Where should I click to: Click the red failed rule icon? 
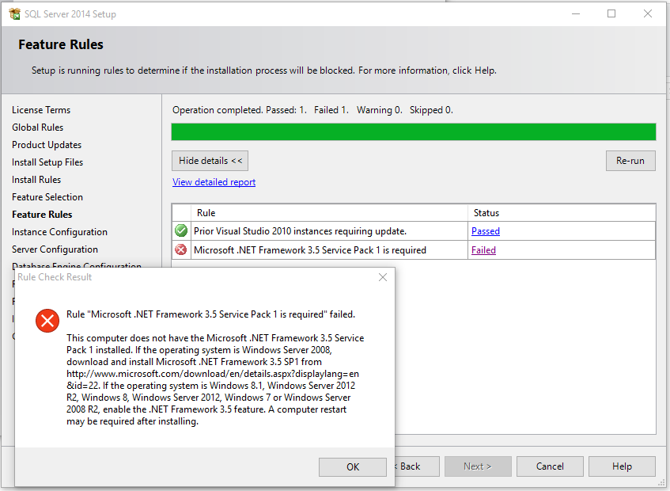(x=181, y=249)
